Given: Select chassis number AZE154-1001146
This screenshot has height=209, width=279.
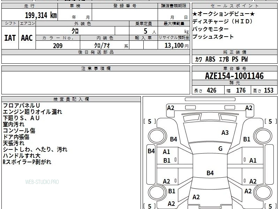Looking at the screenshot, I should 234,76.
